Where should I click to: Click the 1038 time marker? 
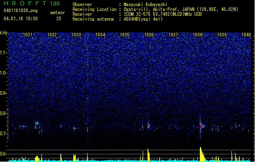pyautogui.click(x=197, y=34)
